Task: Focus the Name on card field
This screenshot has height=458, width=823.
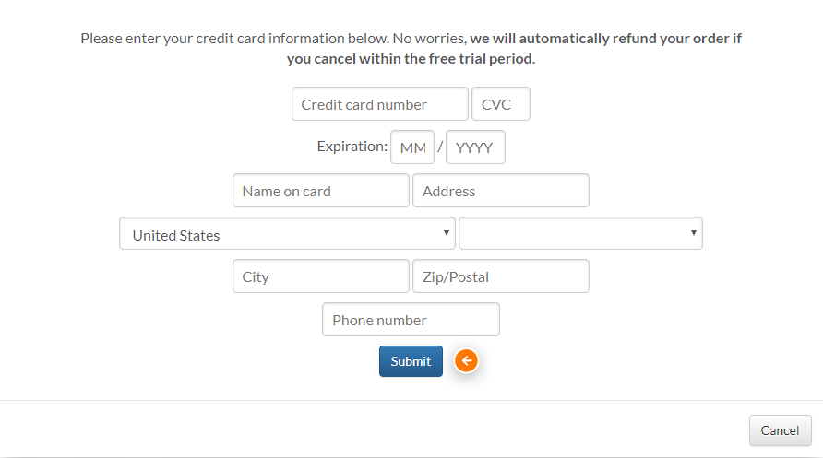Action: coord(321,190)
